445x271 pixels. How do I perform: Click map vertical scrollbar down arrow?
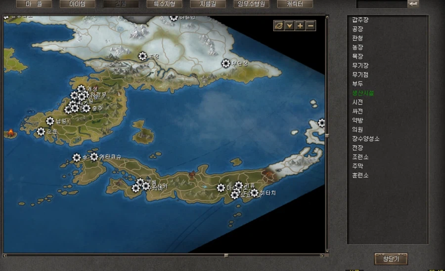pyautogui.click(x=327, y=251)
